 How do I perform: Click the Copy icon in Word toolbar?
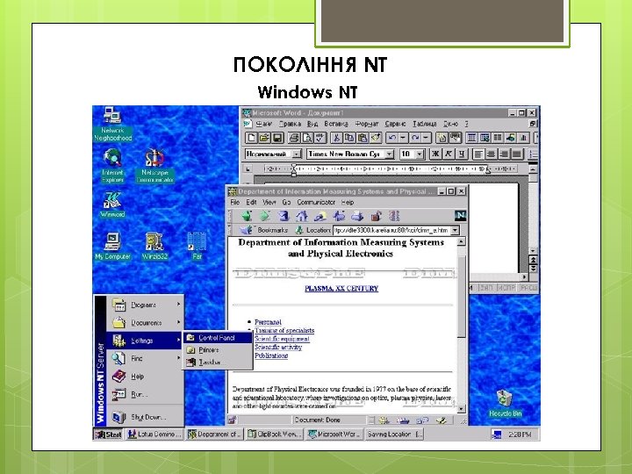(x=349, y=138)
